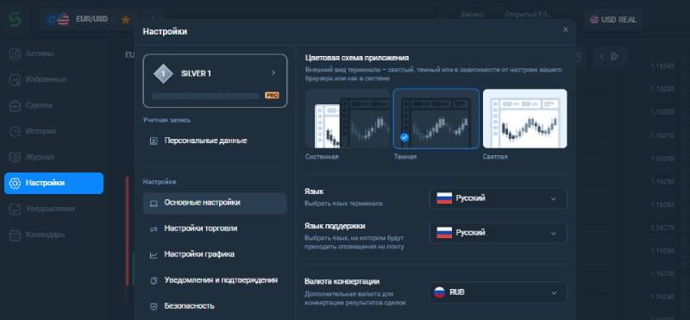690x320 pixels.
Task: Click the Настройки gear icon in sidebar
Action: pos(15,183)
